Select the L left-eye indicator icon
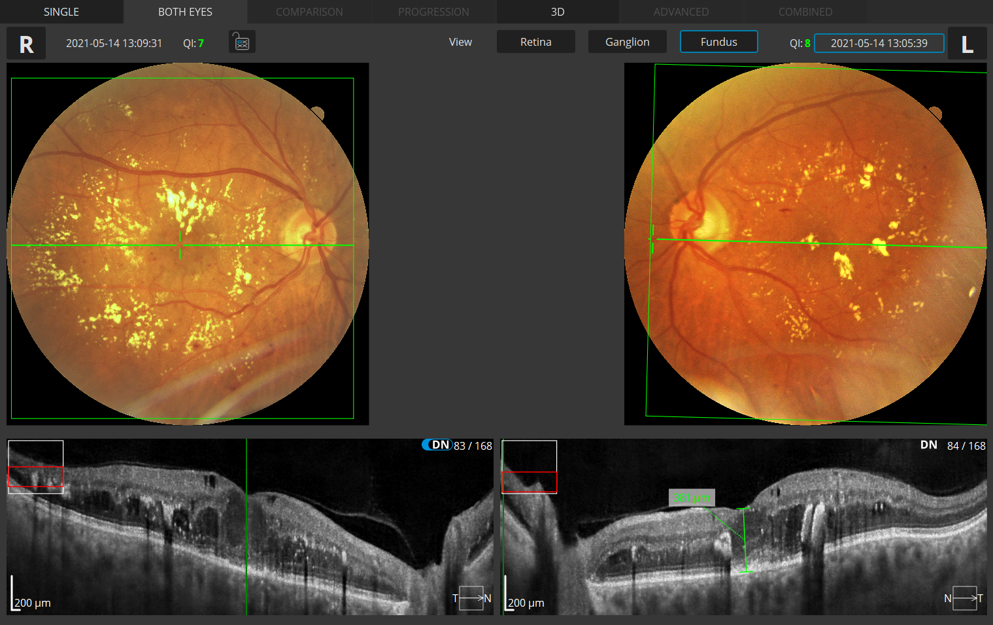Image resolution: width=993 pixels, height=625 pixels. tap(968, 43)
